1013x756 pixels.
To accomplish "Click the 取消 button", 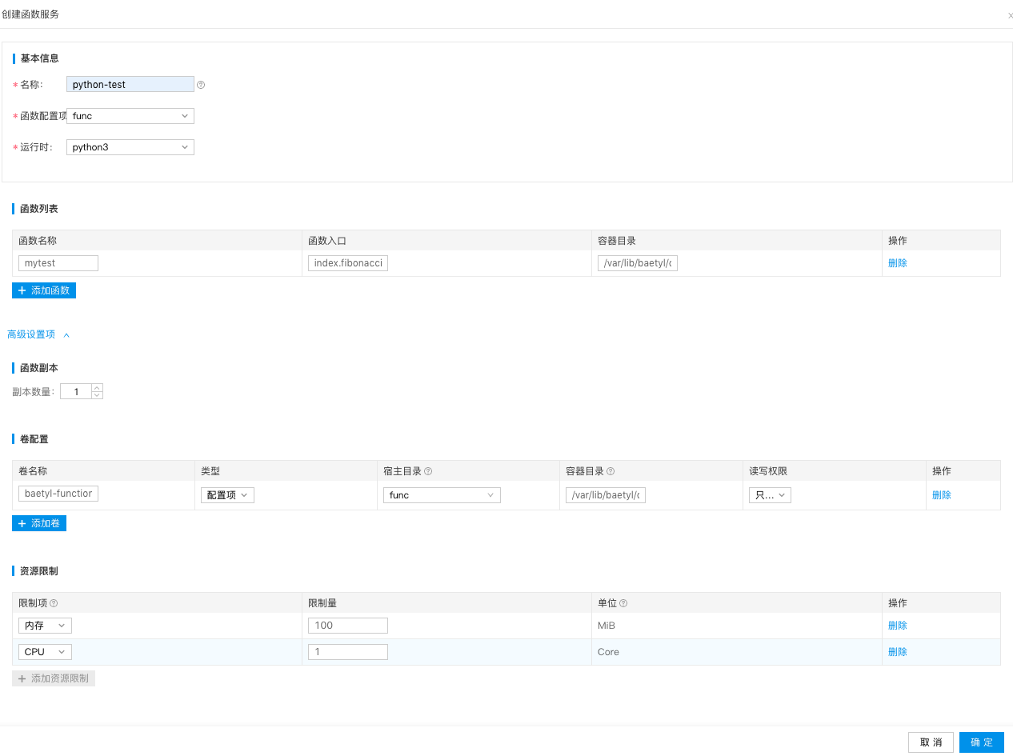I will point(931,742).
